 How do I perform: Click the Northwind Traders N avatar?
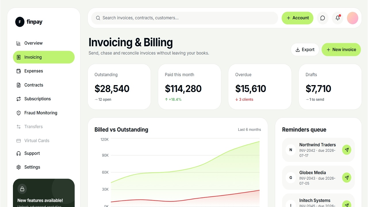(x=291, y=150)
